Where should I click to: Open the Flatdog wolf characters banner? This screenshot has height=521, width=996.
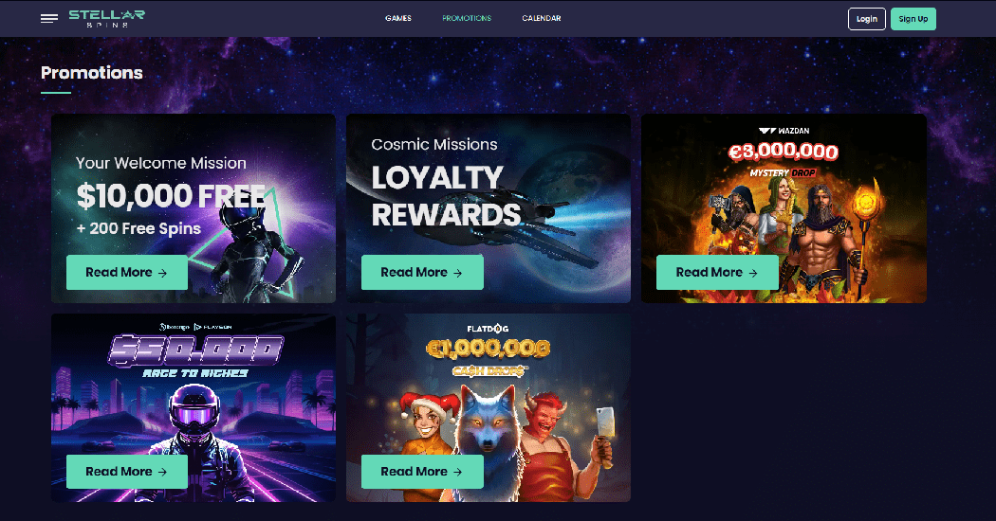coord(489,406)
